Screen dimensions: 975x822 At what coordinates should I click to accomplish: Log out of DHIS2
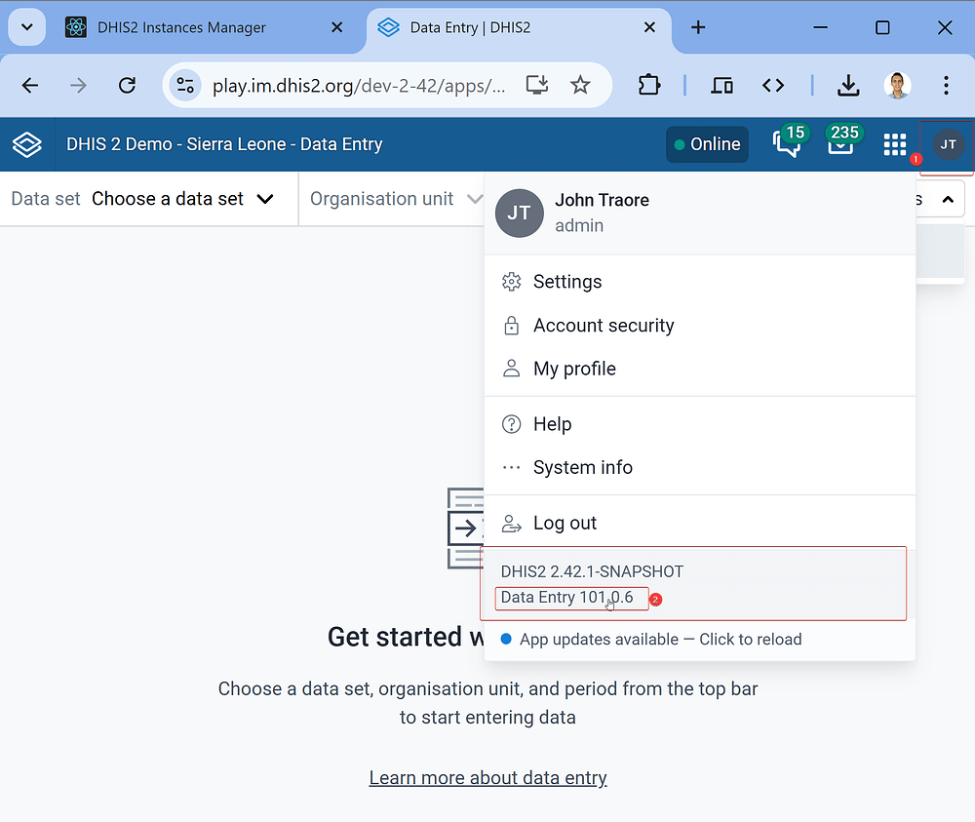[699, 523]
